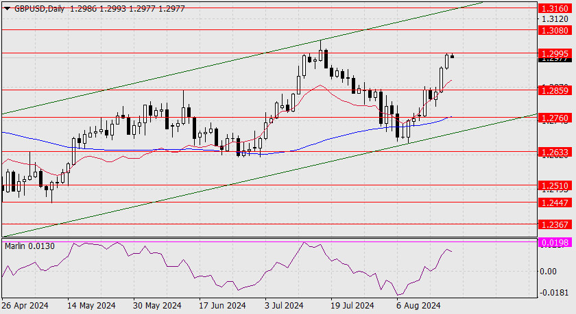Click the 0.00 oscillator scale value
576x314 pixels.
pos(549,271)
